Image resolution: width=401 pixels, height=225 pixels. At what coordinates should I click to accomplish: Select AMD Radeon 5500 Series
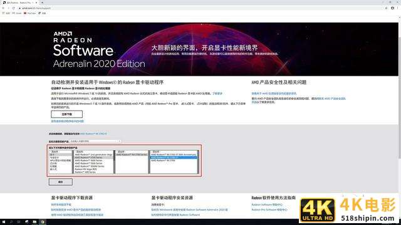[93, 163]
